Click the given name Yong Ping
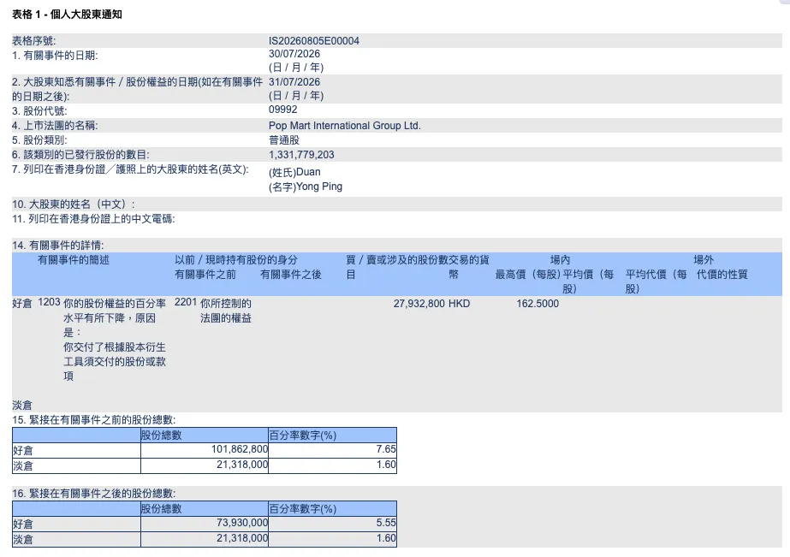Viewport: 790px width, 557px height. [x=319, y=187]
